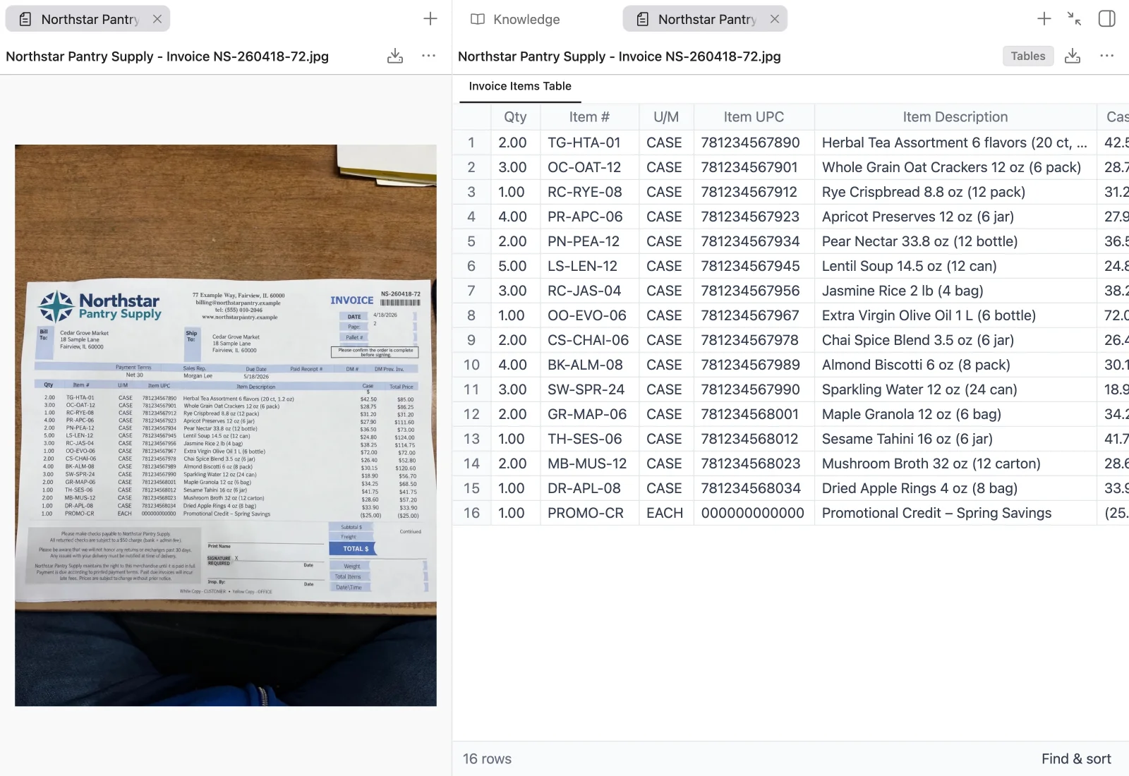1129x776 pixels.
Task: Select the right Northstar Pantry tab
Action: (x=705, y=19)
